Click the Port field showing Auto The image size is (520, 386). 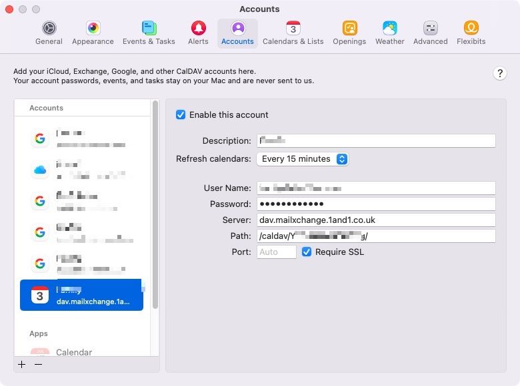point(277,252)
